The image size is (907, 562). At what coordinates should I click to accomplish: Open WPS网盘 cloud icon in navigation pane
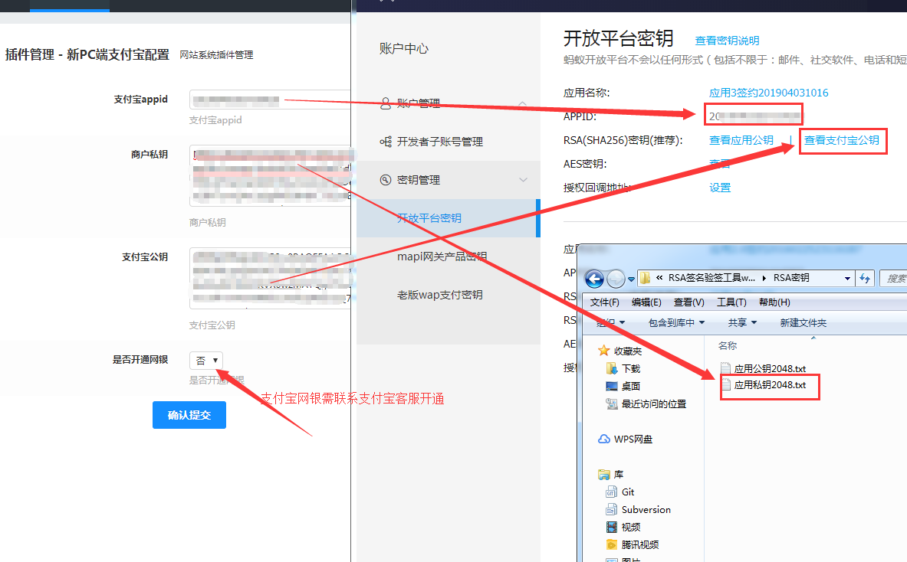pos(604,439)
